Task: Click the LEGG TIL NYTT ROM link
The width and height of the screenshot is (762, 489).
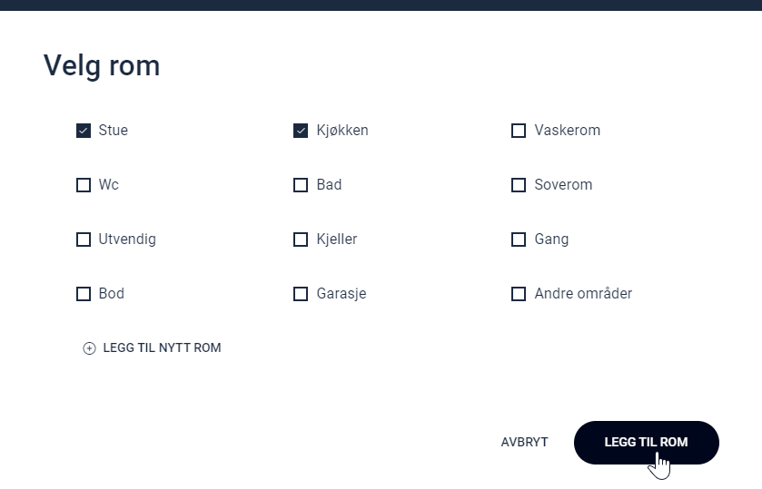Action: pyautogui.click(x=162, y=347)
